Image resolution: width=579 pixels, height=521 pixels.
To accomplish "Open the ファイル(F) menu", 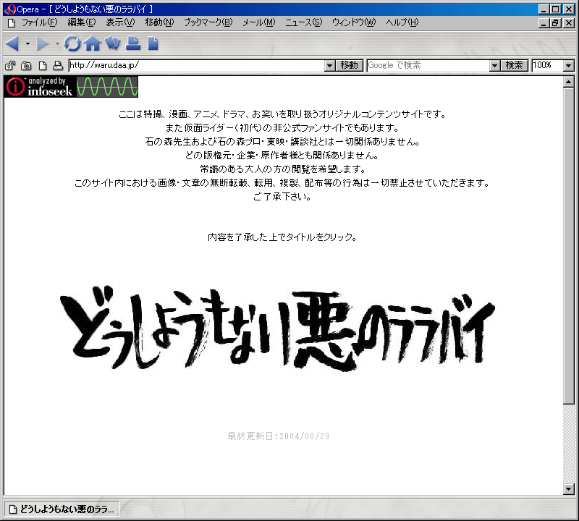I will tap(40, 22).
